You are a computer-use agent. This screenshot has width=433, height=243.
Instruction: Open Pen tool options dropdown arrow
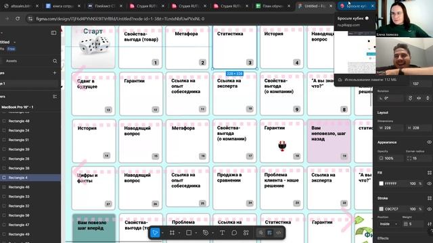click(x=212, y=233)
